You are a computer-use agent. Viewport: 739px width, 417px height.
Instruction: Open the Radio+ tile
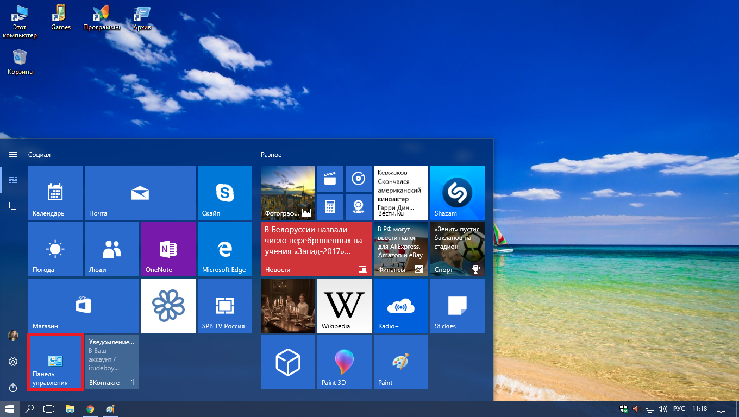click(401, 306)
